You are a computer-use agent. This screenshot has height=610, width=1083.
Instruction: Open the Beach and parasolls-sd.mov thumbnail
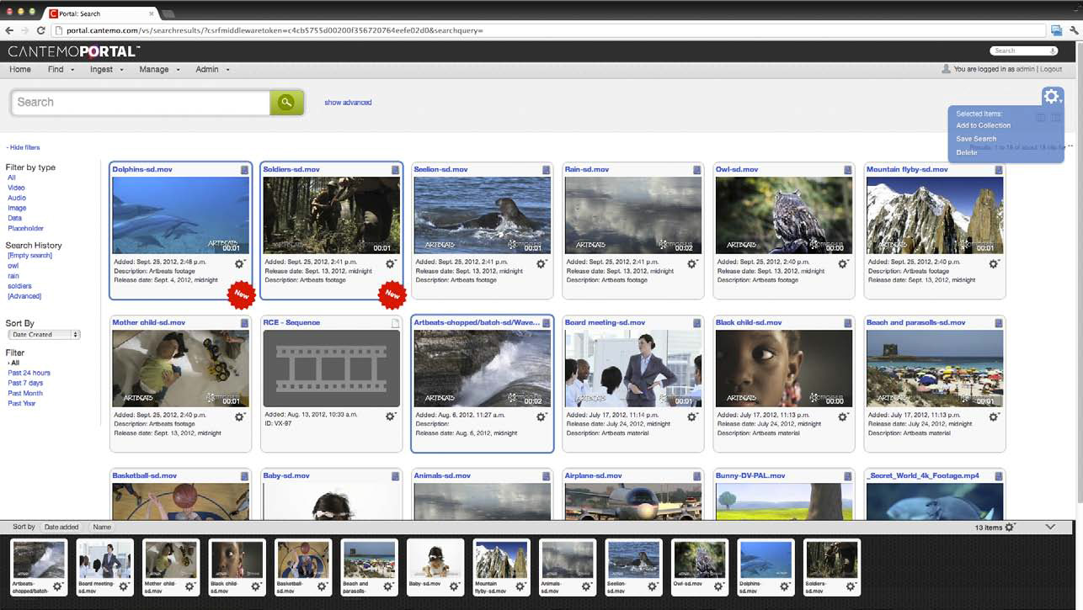point(935,369)
